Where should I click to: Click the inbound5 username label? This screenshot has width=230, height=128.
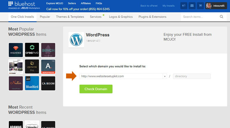coord(219,6)
